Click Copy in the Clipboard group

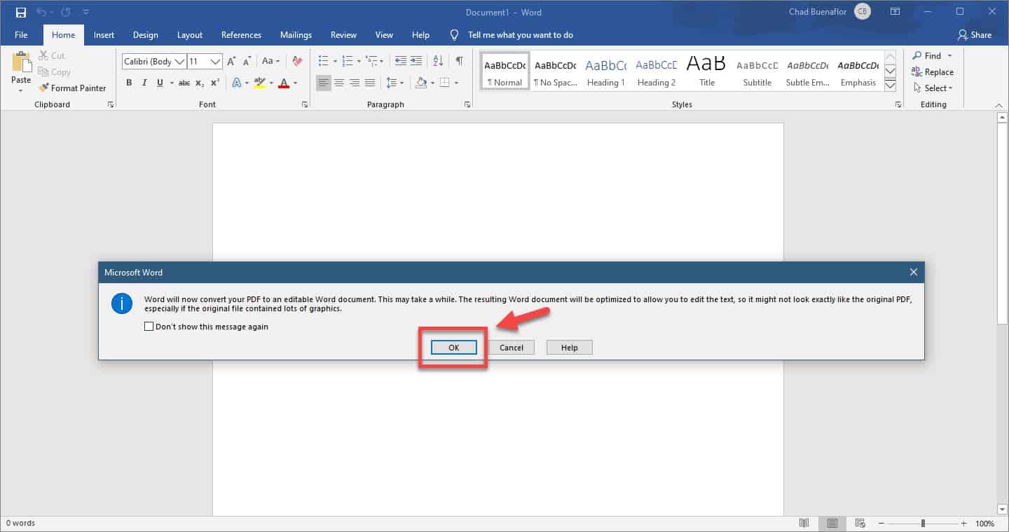coord(54,71)
